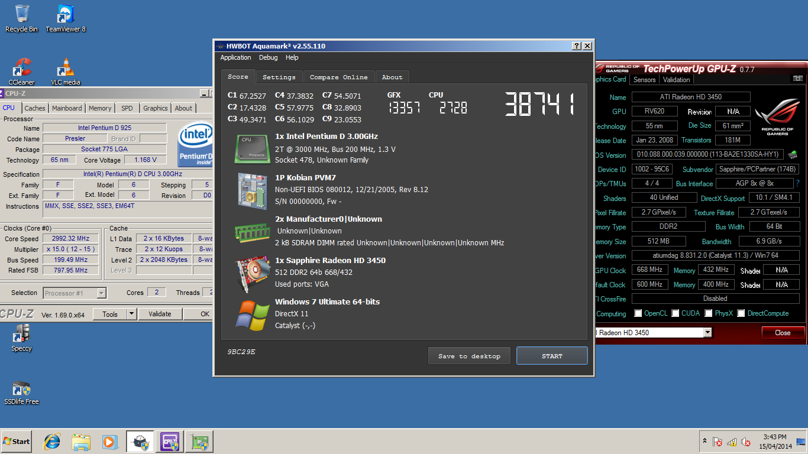Expand the CPU-Z Tools dropdown arrow
This screenshot has width=808, height=454.
132,314
